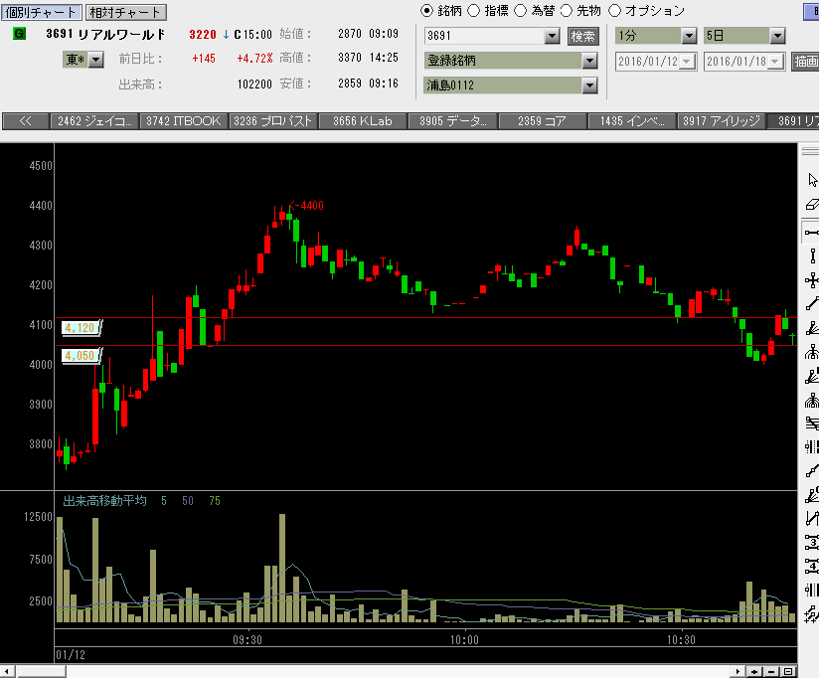Select the 先物 radio button

click(567, 11)
